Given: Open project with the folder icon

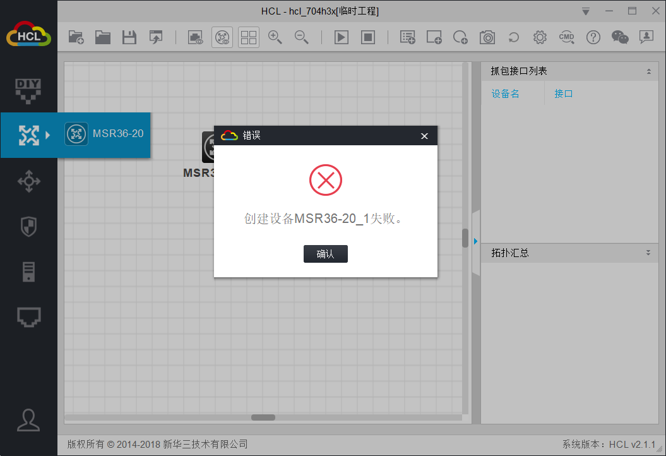Looking at the screenshot, I should coord(103,37).
